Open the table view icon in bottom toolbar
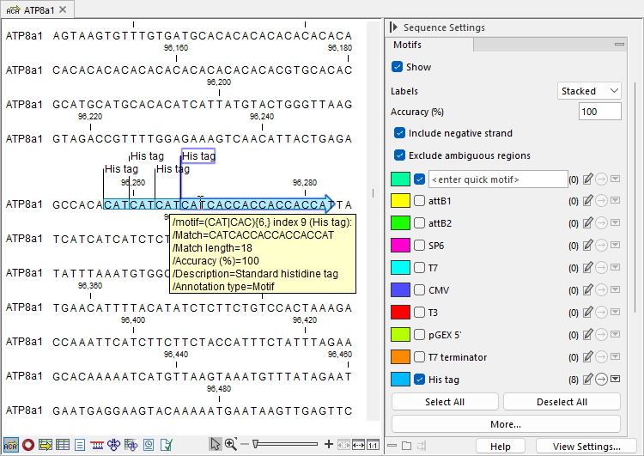 pos(63,445)
